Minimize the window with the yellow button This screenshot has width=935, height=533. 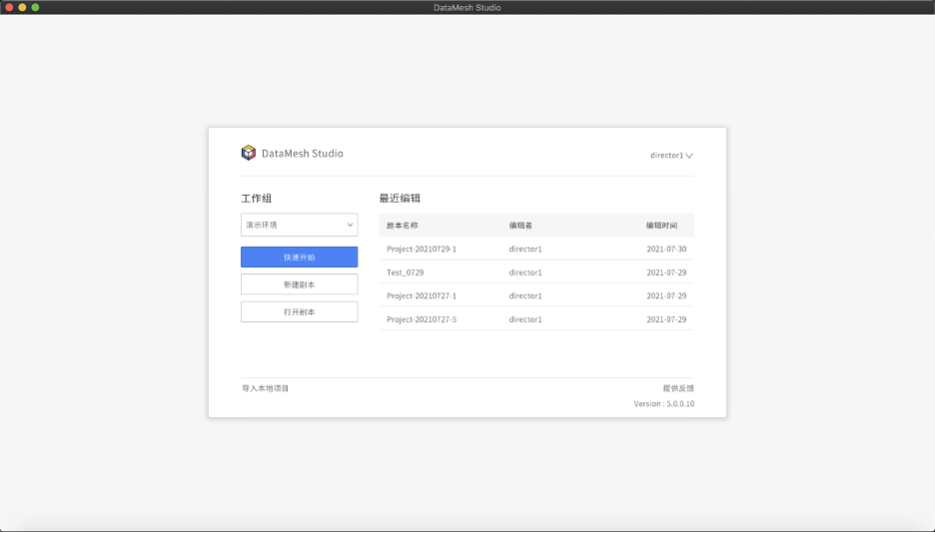(22, 7)
